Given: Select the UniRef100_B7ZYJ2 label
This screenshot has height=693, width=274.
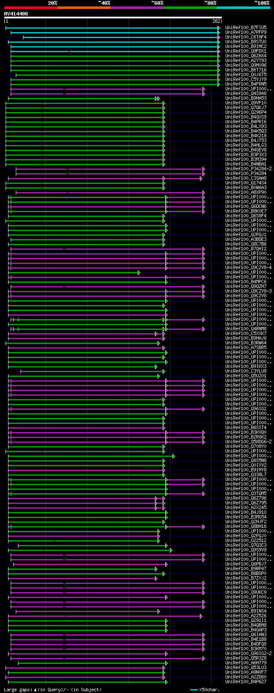Looking at the screenshot, I should (x=246, y=578).
